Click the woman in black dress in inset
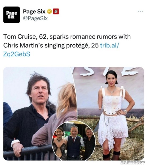 tap(60, 143)
